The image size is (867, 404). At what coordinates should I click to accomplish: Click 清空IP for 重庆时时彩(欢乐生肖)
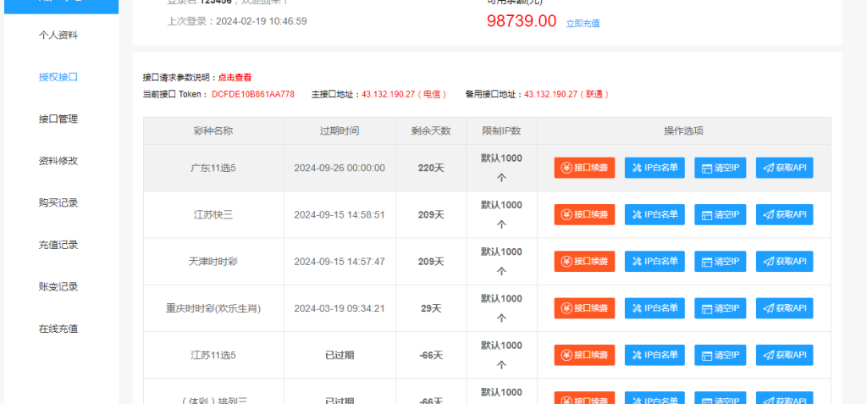720,308
